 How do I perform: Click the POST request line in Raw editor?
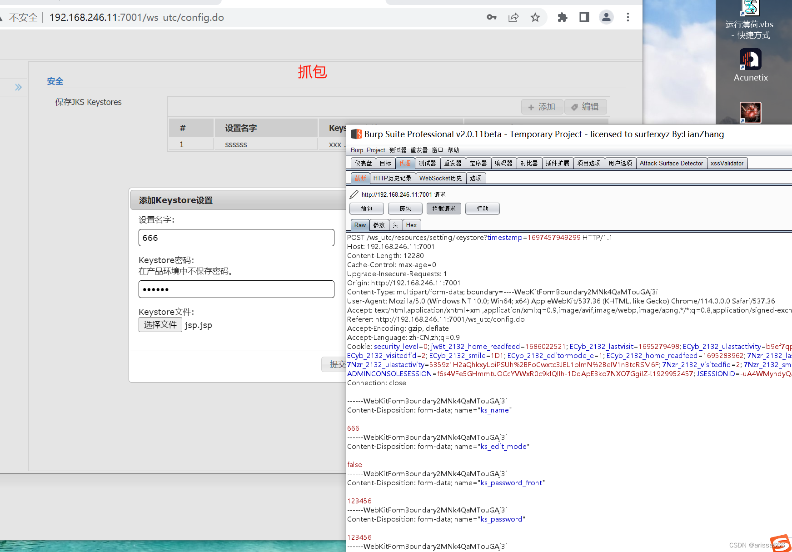(479, 238)
